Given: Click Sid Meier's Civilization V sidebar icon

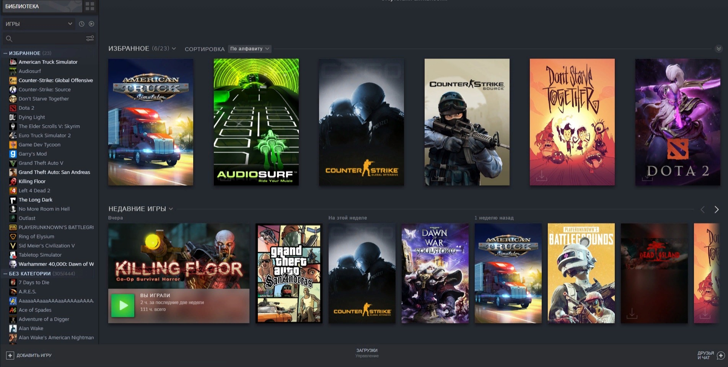Looking at the screenshot, I should click(13, 246).
